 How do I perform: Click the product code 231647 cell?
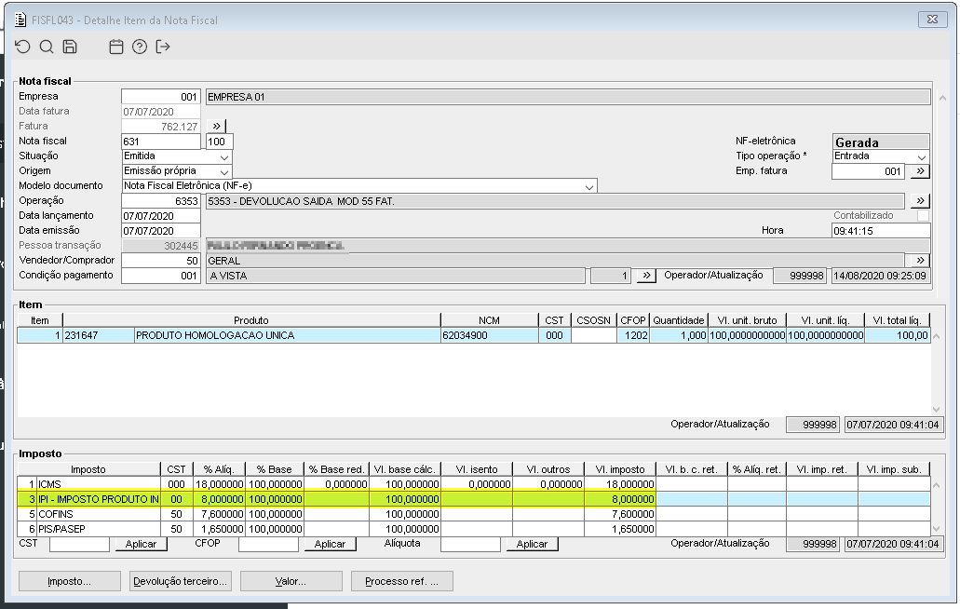(99, 335)
